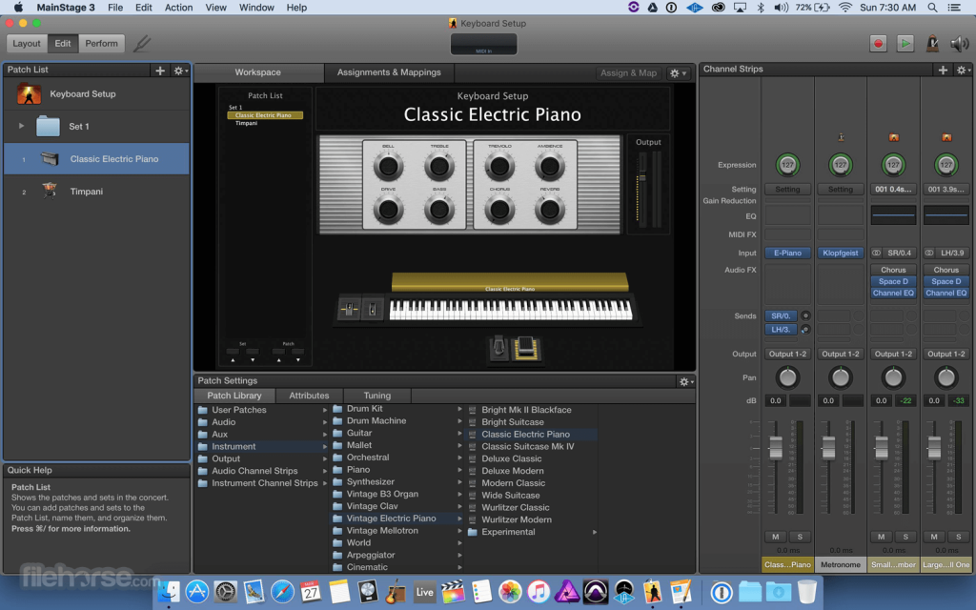Viewport: 976px width, 610px height.
Task: Add a new patch with Patch List plus
Action: tap(160, 71)
